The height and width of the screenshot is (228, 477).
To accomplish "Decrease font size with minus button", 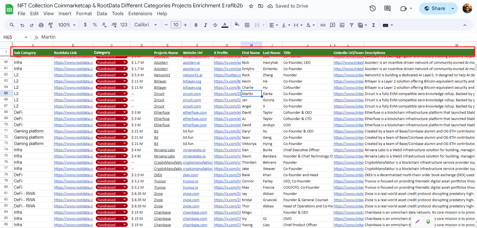I will tap(166, 25).
